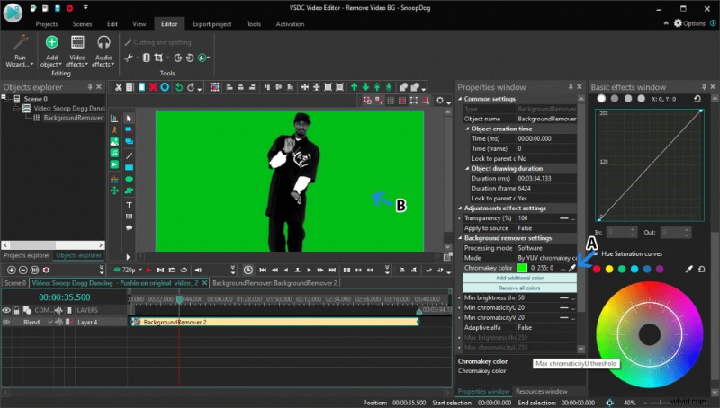Collapse the Object creation time group

(x=467, y=129)
